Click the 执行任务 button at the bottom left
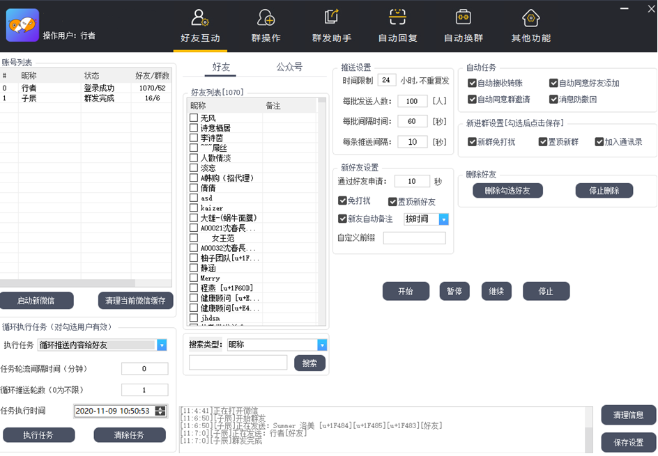Viewport: 658px width, 456px height. pos(38,435)
